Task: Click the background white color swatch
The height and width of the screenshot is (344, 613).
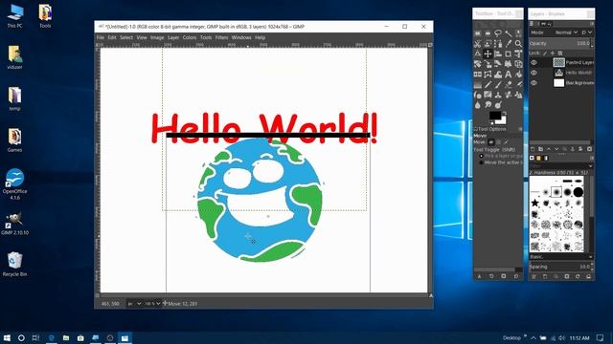Action: click(x=503, y=121)
